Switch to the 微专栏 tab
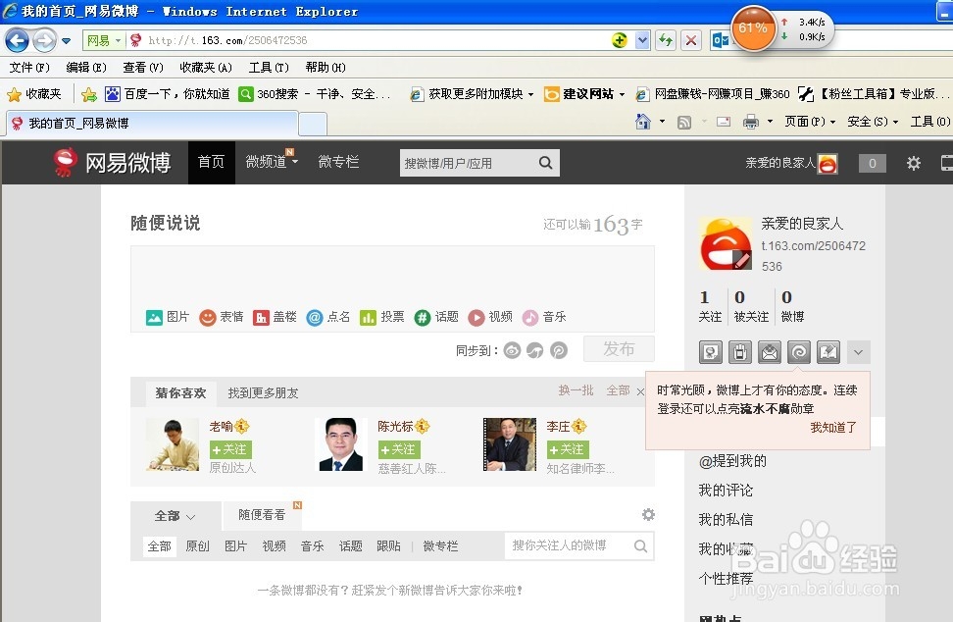The height and width of the screenshot is (622, 953). (339, 162)
